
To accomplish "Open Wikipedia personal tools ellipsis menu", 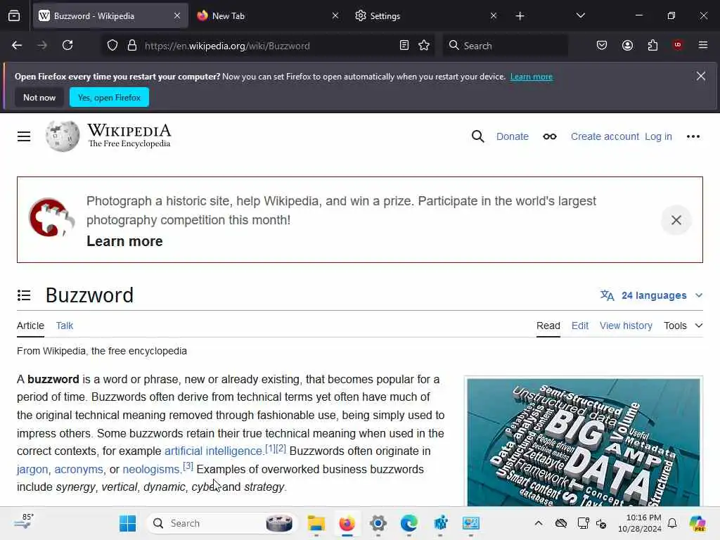I will coord(693,136).
